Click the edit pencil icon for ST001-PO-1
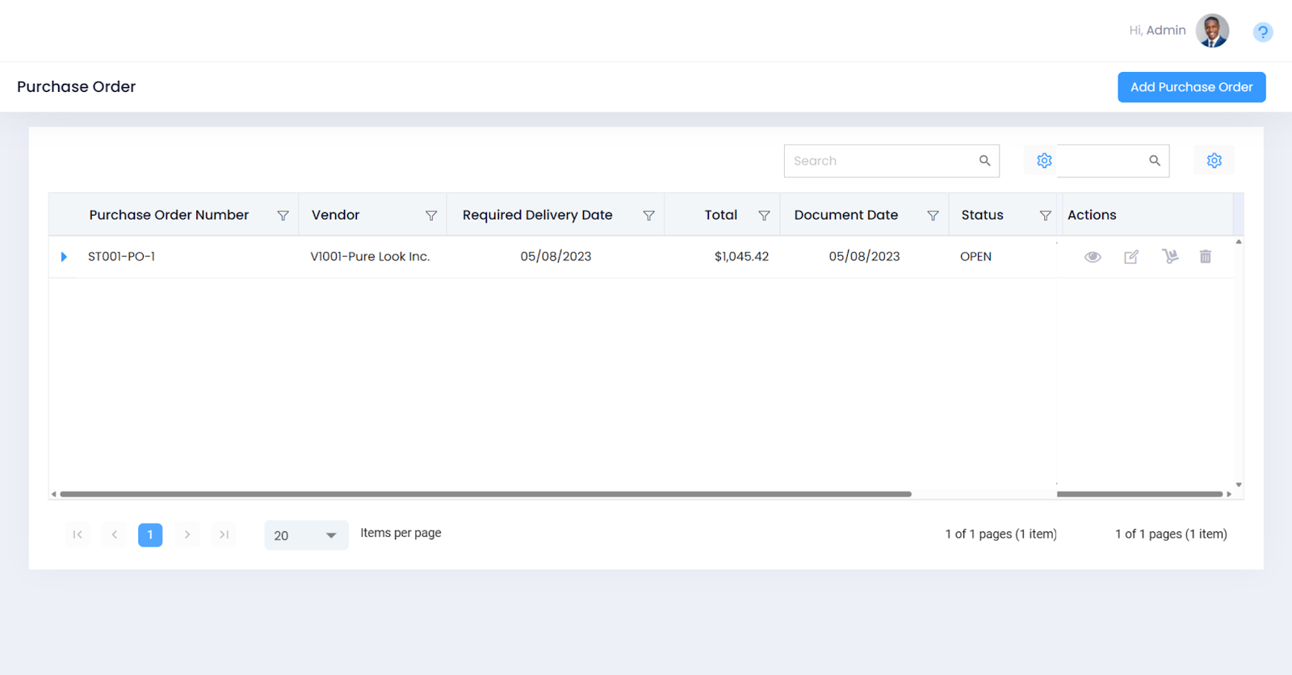1292x675 pixels. [x=1131, y=257]
